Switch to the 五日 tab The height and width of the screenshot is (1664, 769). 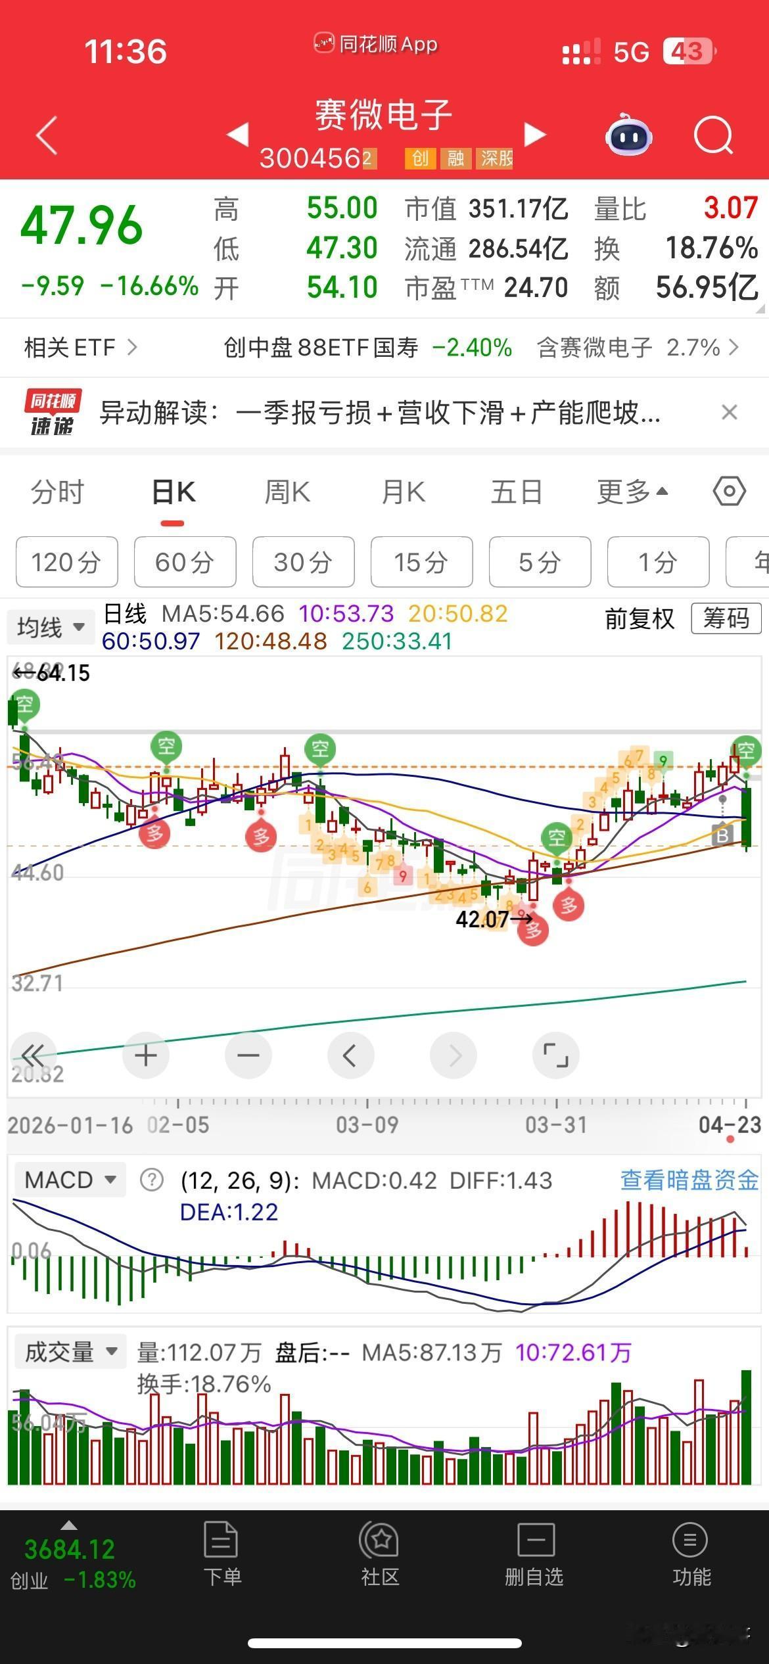tap(517, 492)
